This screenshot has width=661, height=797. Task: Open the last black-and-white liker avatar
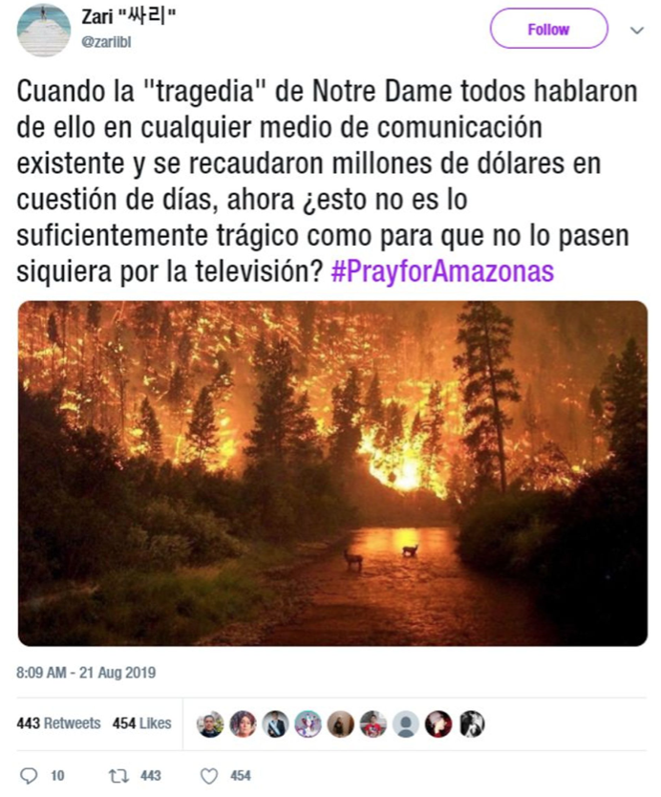click(x=472, y=723)
